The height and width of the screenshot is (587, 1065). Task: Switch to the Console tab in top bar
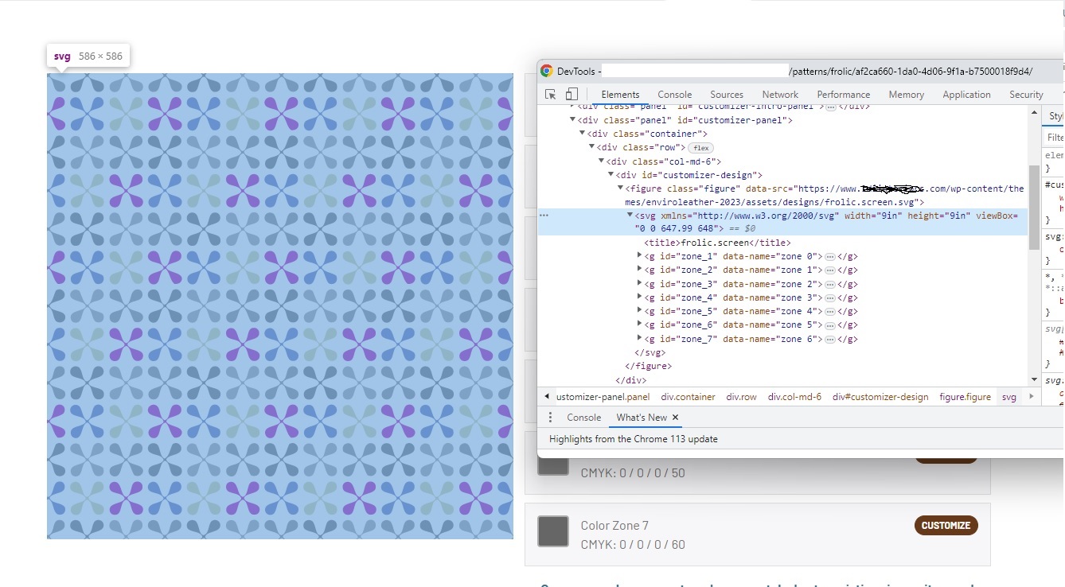coord(675,95)
